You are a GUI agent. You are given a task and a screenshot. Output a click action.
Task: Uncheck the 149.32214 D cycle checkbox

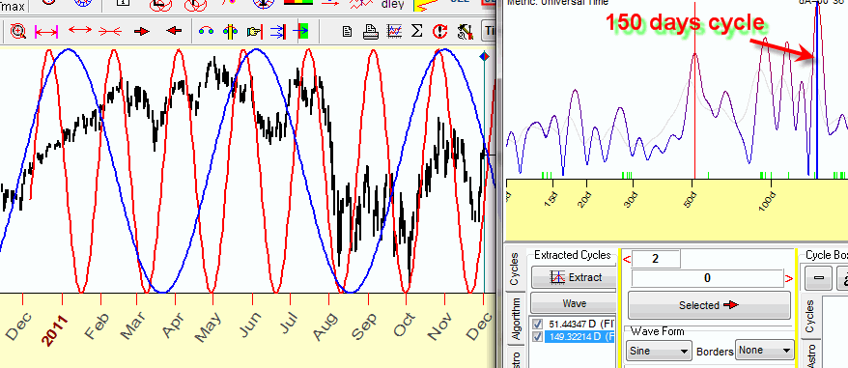pyautogui.click(x=538, y=337)
